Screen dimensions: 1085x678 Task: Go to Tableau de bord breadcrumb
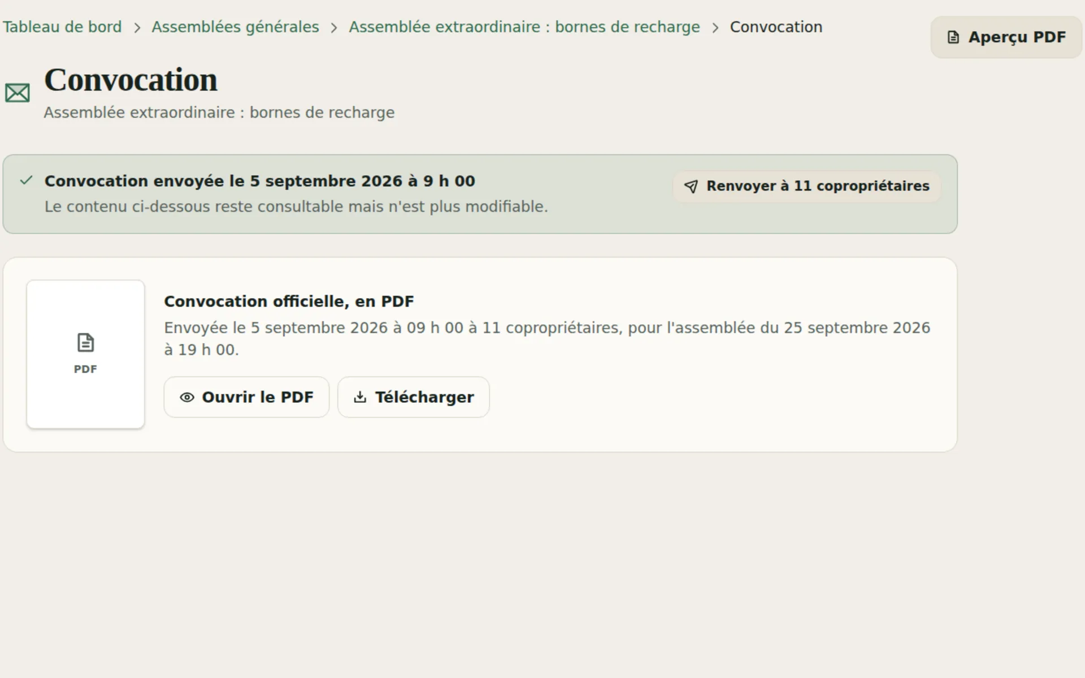pyautogui.click(x=62, y=27)
